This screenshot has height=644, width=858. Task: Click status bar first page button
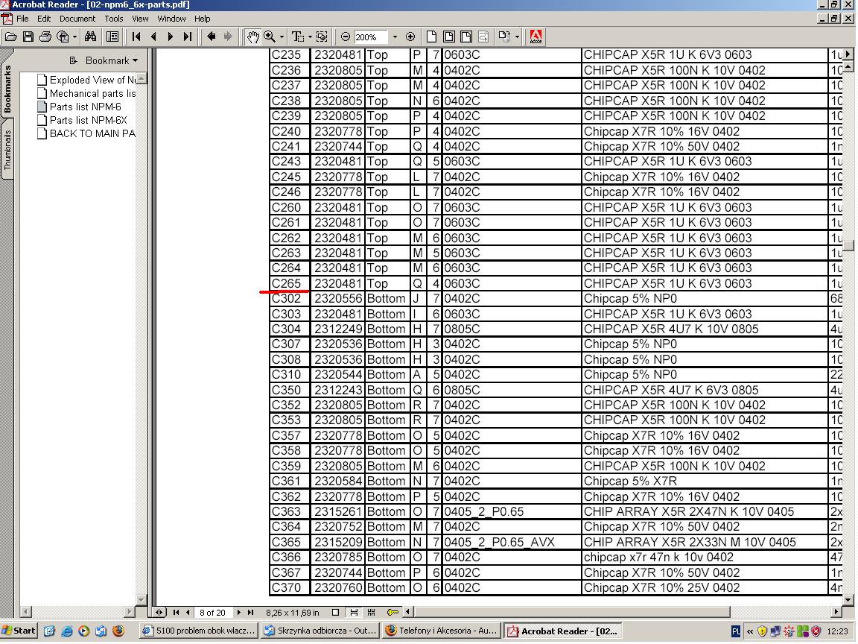177,612
